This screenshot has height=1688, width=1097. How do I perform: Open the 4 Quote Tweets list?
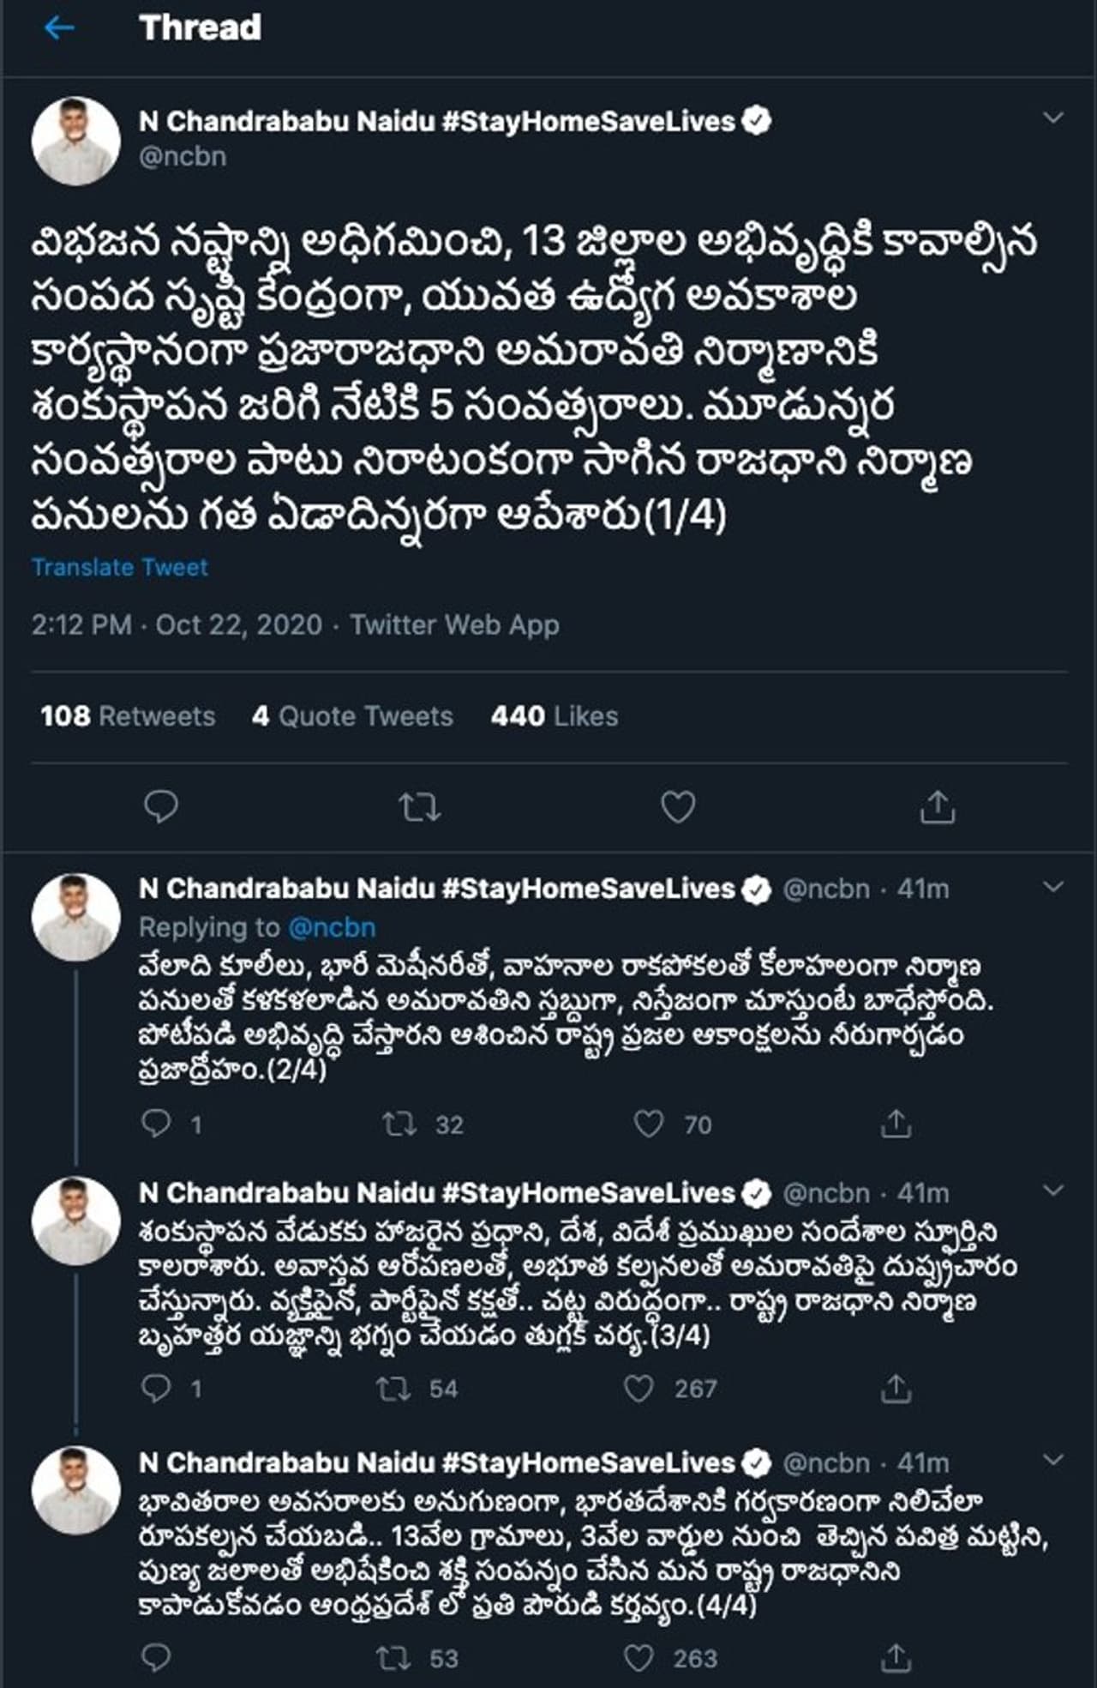click(x=352, y=716)
